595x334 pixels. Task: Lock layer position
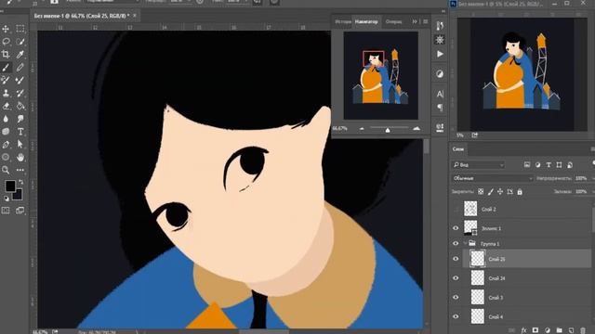[500, 192]
